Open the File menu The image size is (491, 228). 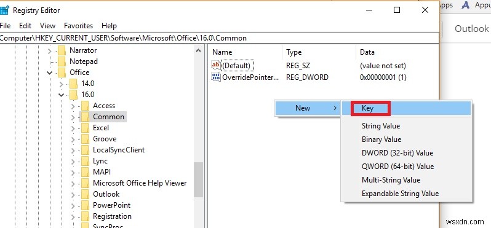(x=6, y=26)
